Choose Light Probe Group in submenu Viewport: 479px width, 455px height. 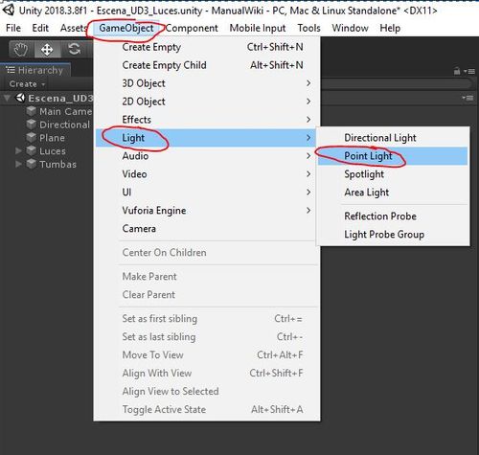coord(393,235)
